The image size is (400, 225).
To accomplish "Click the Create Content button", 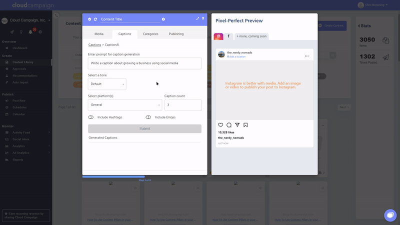I will point(331,25).
